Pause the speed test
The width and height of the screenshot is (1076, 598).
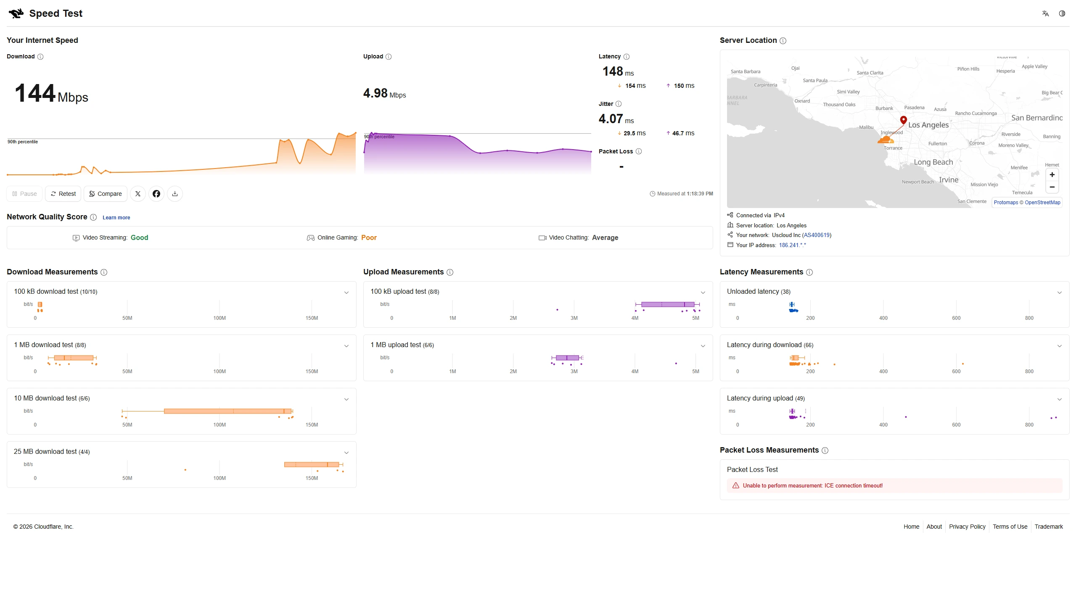(x=24, y=194)
